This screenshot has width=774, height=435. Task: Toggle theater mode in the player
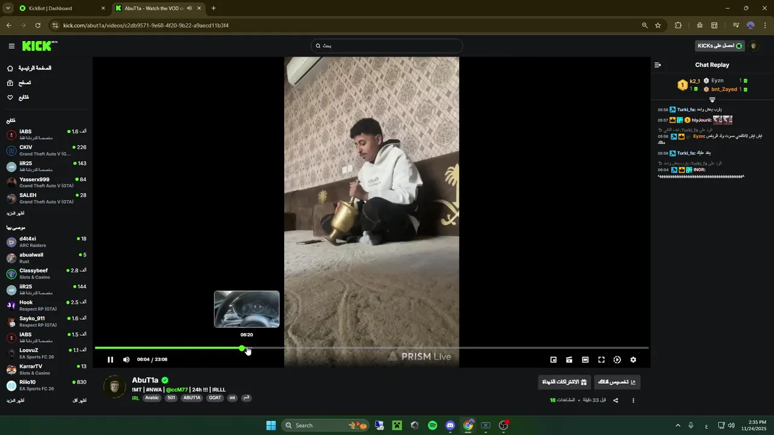click(585, 359)
